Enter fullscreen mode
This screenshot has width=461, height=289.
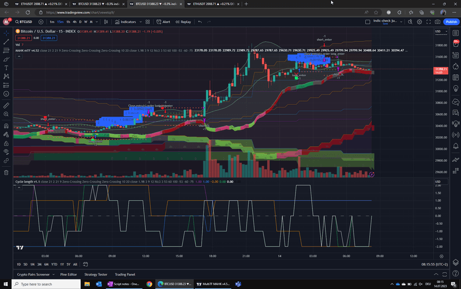[428, 22]
